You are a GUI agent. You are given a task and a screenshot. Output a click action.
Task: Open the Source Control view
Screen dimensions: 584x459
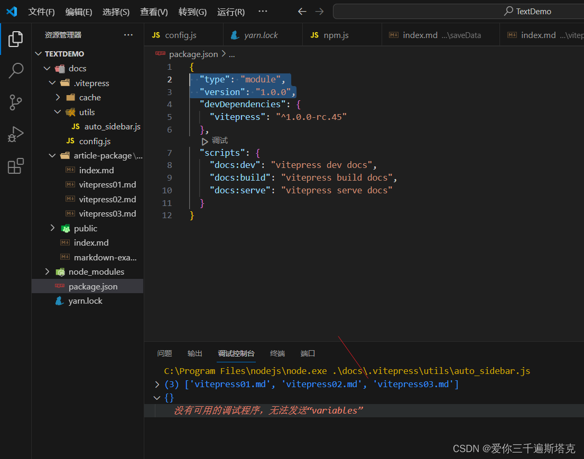15,102
